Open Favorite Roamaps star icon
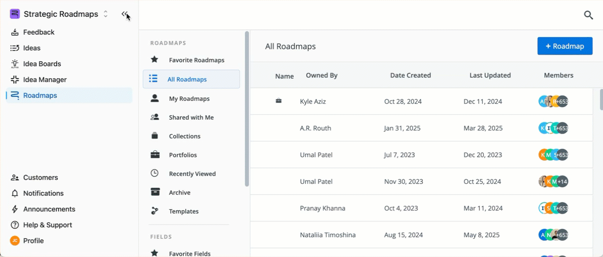 155,60
